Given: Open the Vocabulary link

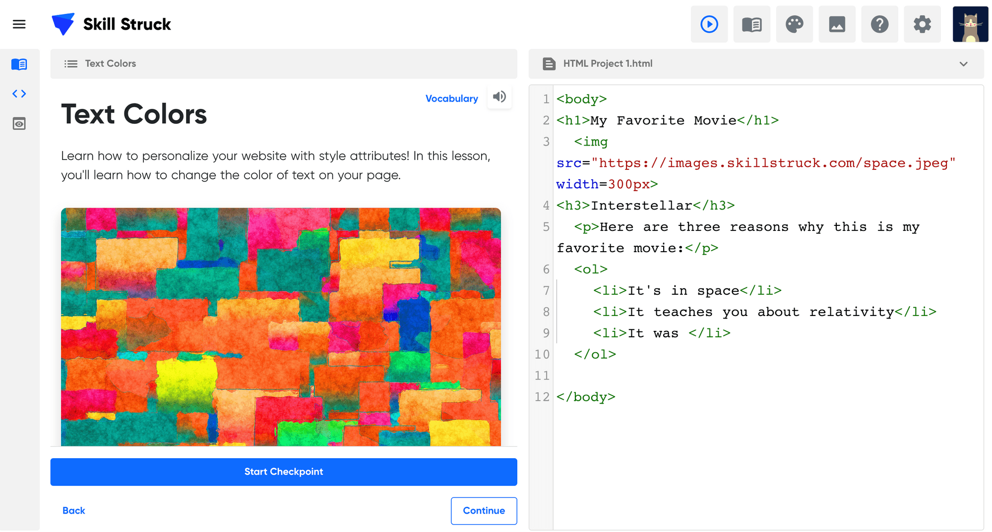Looking at the screenshot, I should [452, 99].
